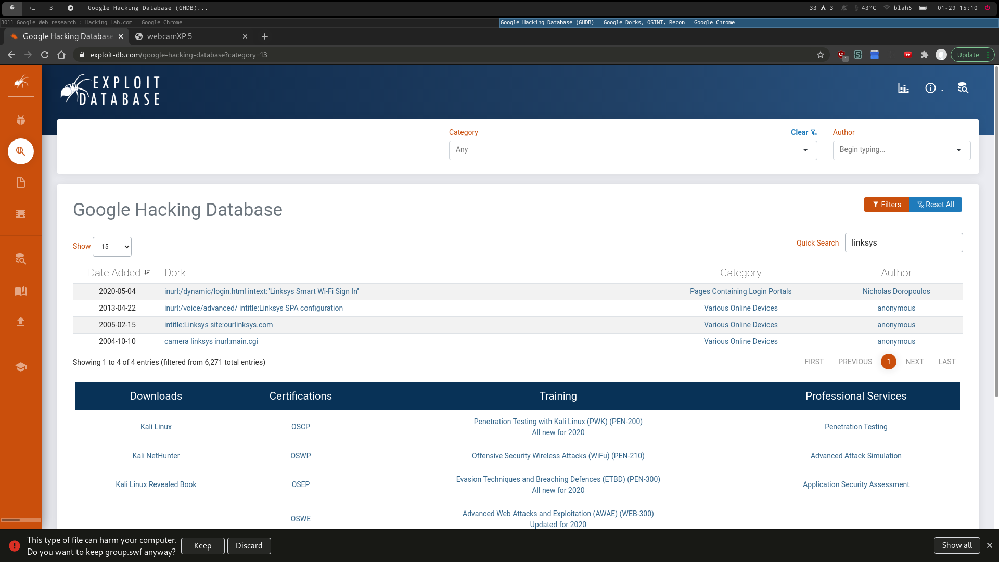This screenshot has height=562, width=999.
Task: Click the Shellcodes chip icon in sidebar
Action: coord(21,214)
